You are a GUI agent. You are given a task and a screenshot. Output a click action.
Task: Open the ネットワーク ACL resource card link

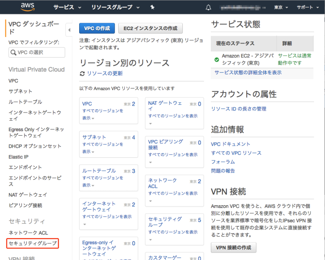click(162, 183)
